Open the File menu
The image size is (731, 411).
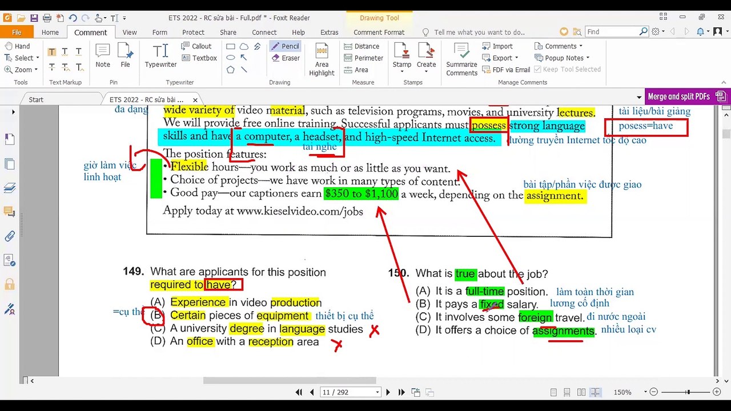pos(17,32)
